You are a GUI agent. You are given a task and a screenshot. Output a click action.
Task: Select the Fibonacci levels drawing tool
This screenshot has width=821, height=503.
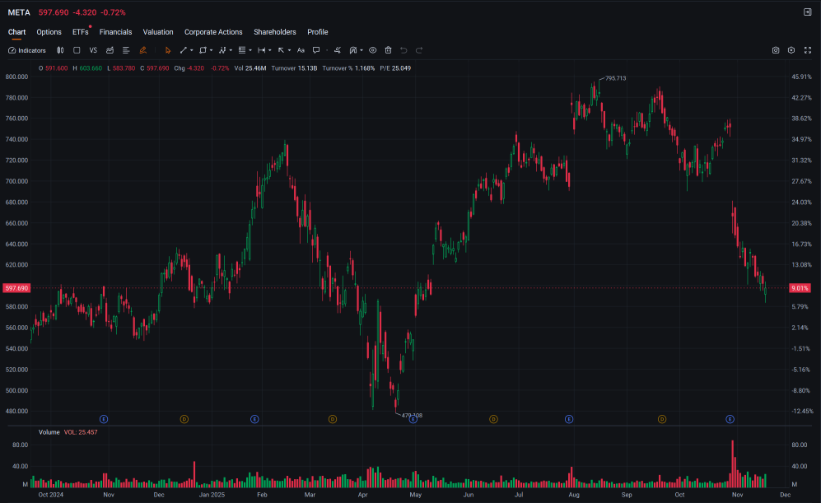pyautogui.click(x=242, y=50)
